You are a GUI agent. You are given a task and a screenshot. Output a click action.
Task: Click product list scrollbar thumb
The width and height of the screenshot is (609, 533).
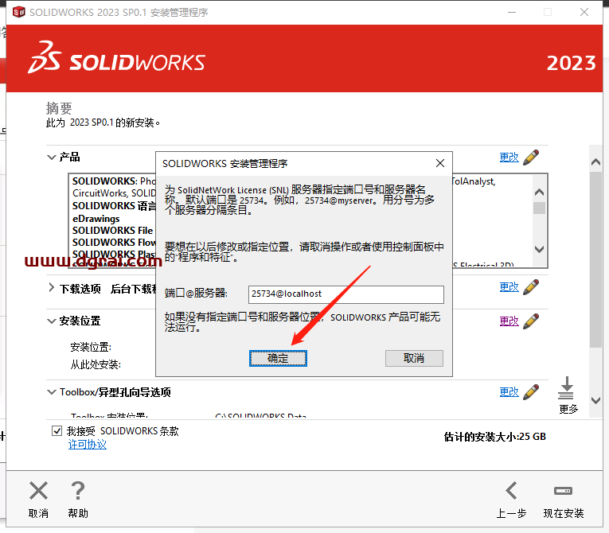pos(539,208)
